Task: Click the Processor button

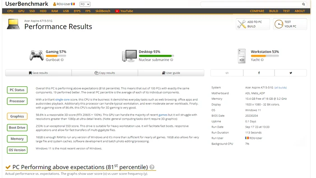Action: pos(17,101)
